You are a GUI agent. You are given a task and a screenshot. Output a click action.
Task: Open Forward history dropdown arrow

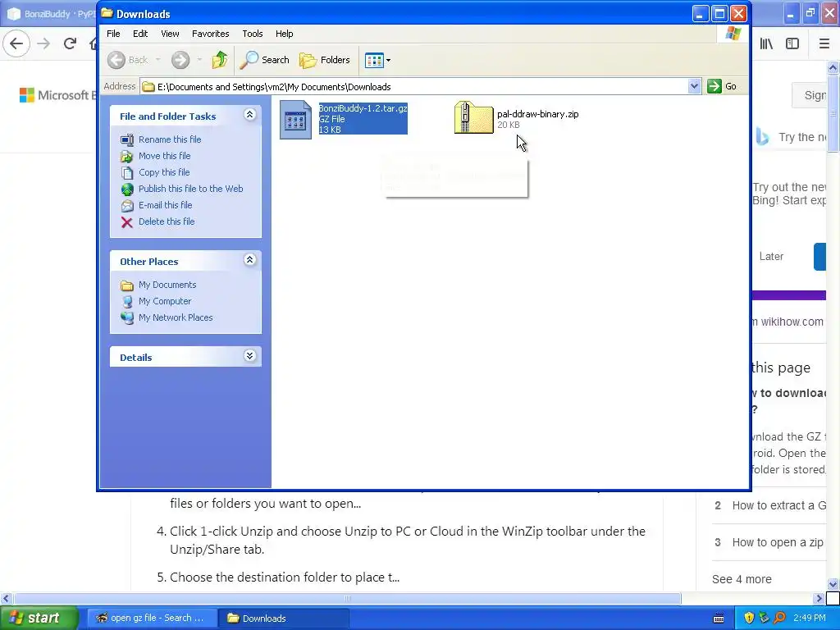pos(199,60)
